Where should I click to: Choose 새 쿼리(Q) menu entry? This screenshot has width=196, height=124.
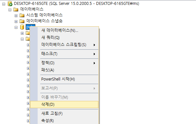(x=64, y=38)
